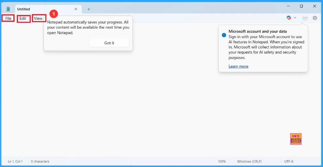Click Ln 1, Col 1 status

coord(15,161)
